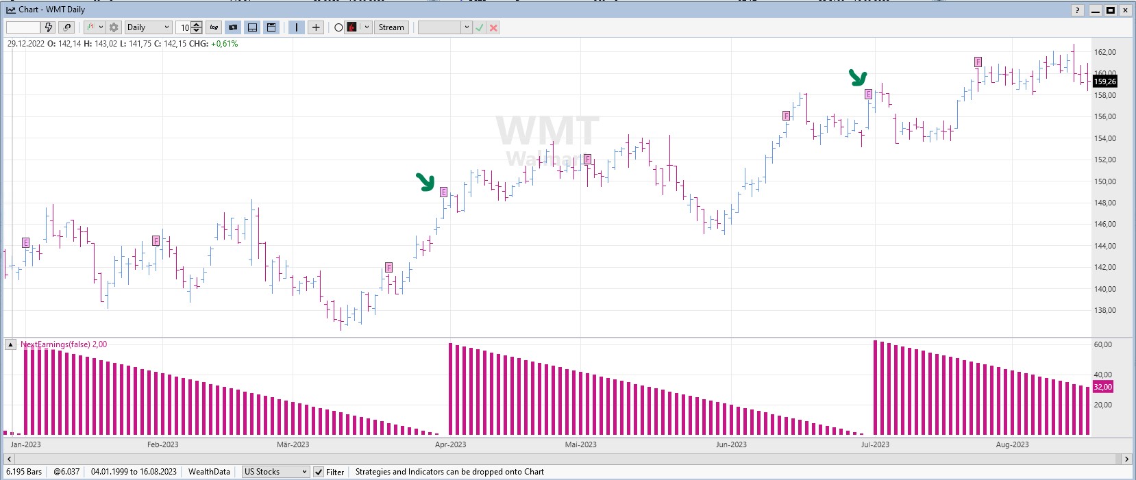Open the US Stocks market dropdown

coord(276,472)
